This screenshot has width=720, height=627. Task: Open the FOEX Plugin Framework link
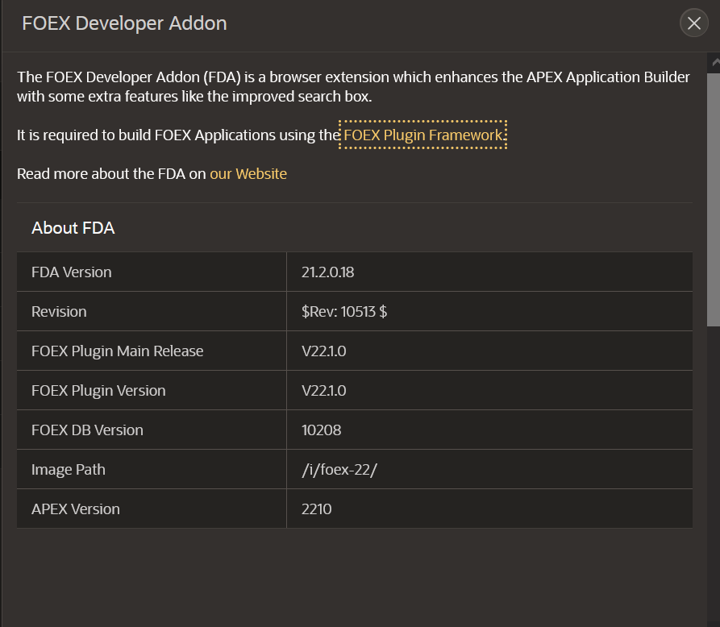click(x=422, y=135)
